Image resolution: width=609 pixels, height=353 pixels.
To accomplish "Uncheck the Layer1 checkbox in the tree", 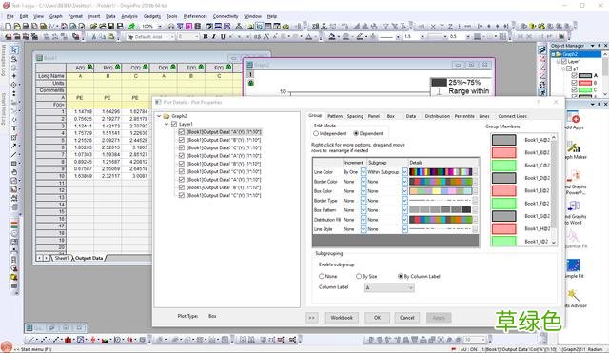I will coord(174,124).
